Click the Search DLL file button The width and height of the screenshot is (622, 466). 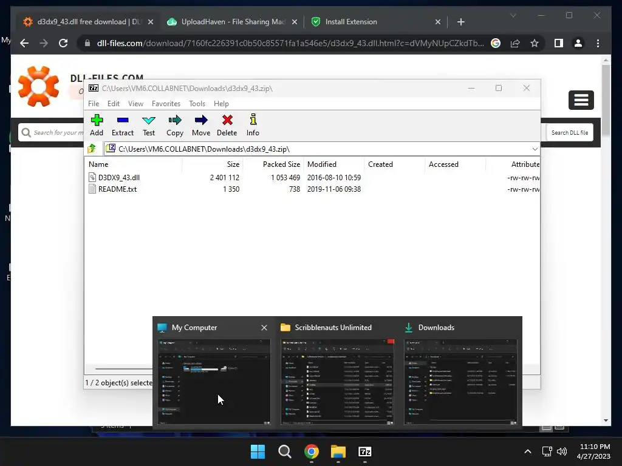(570, 133)
